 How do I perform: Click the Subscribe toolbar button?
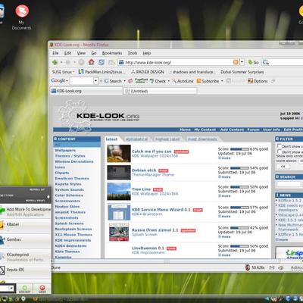pyautogui.click(x=208, y=81)
